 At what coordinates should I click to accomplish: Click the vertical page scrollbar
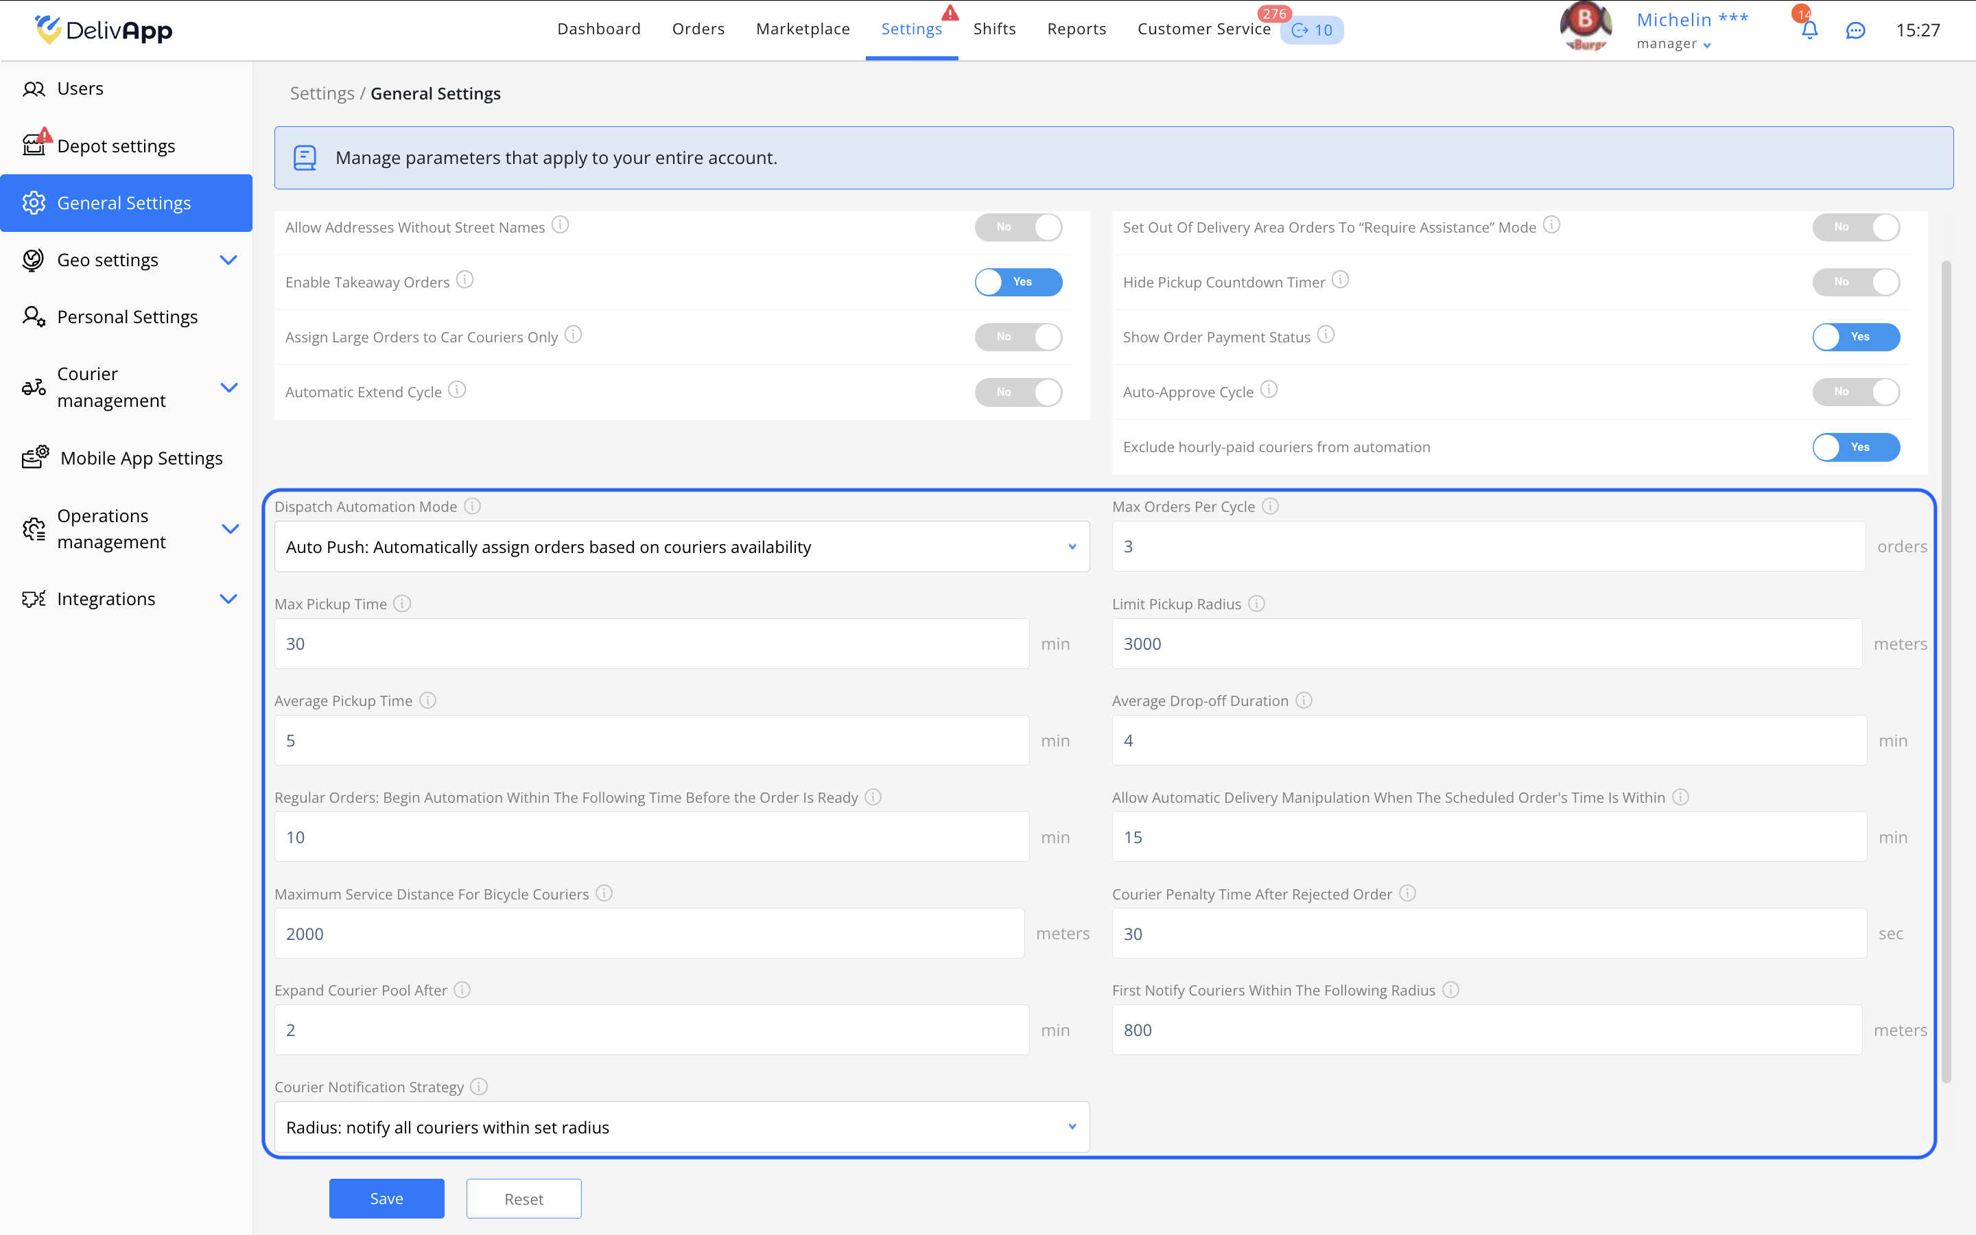tap(1946, 670)
